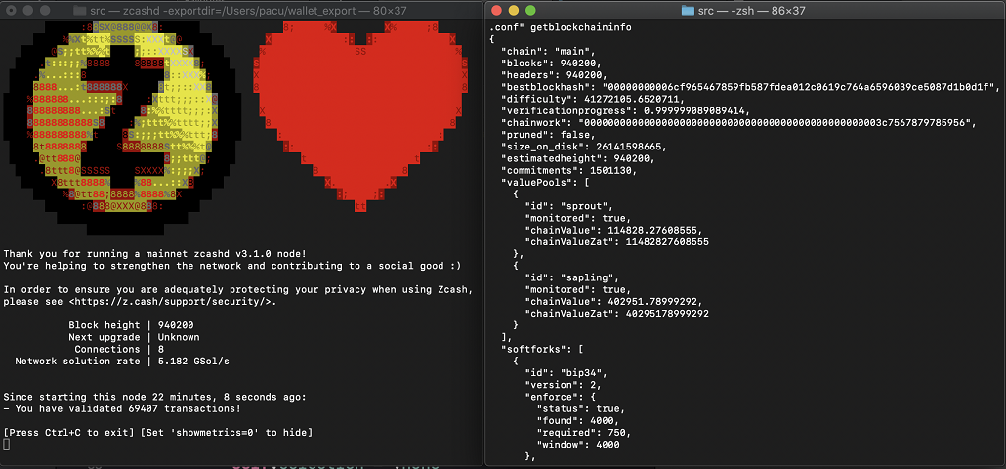This screenshot has height=469, width=1006.
Task: Click the '"size_on_disk": 26141598665' line
Action: 584,147
